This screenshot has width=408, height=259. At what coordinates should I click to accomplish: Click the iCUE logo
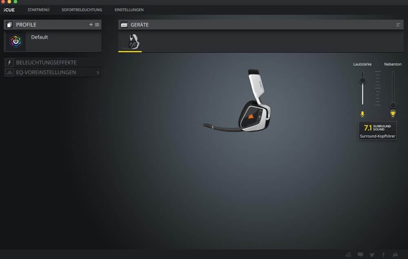point(9,10)
